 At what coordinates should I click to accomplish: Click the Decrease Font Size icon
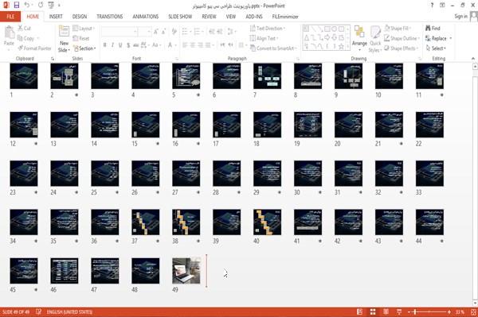[163, 31]
